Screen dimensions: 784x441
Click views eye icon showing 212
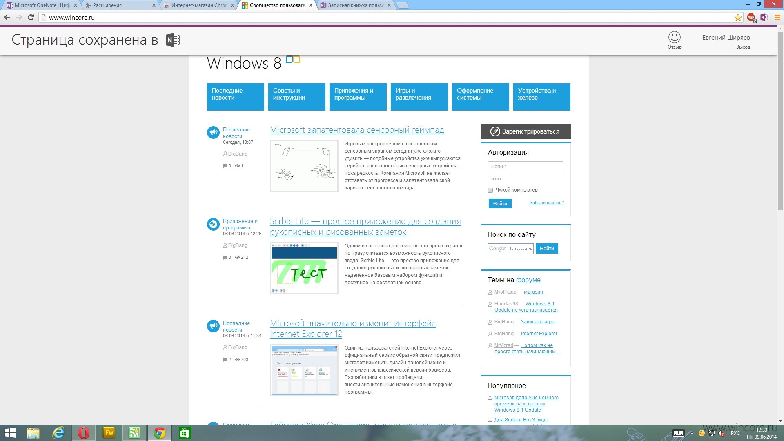tap(237, 257)
